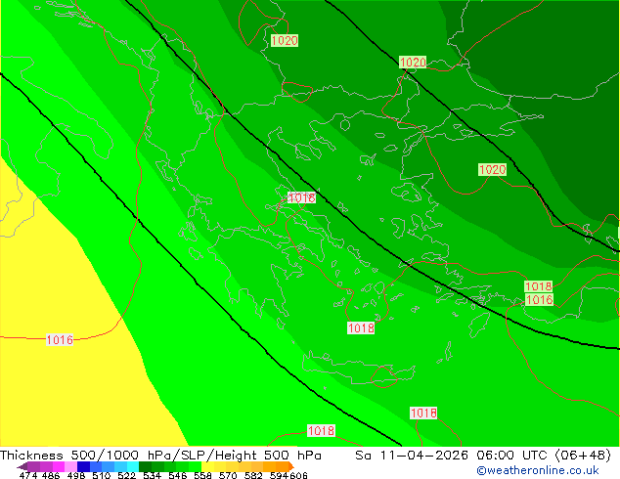620x479 pixels.
Task: Click the 546 legend value
Action: [178, 475]
